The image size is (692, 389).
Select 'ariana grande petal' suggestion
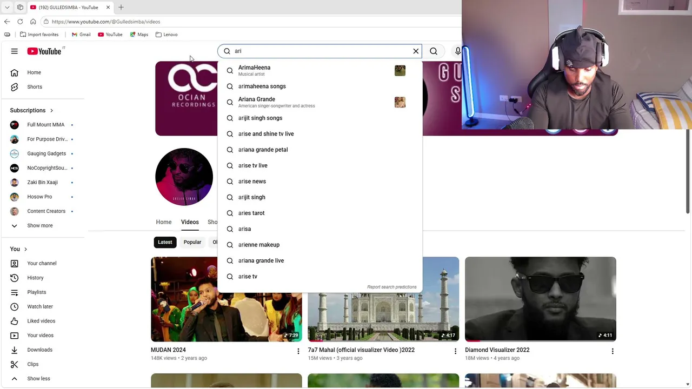tap(320, 150)
